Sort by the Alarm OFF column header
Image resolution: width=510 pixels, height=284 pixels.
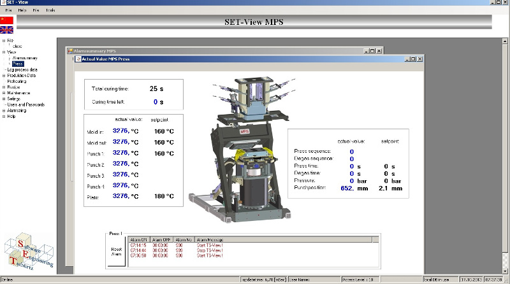[161, 239]
